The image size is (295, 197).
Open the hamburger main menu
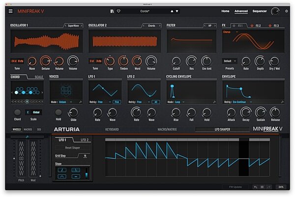point(10,11)
